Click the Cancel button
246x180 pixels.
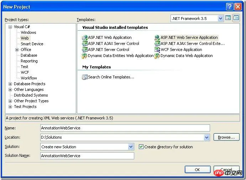click(226, 170)
